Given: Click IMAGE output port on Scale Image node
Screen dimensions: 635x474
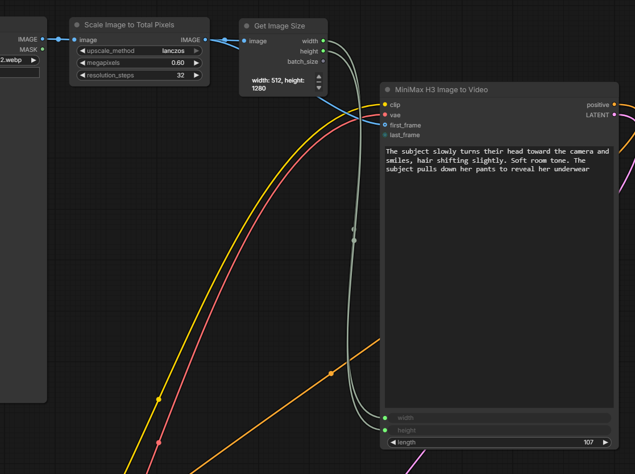Looking at the screenshot, I should click(x=205, y=40).
